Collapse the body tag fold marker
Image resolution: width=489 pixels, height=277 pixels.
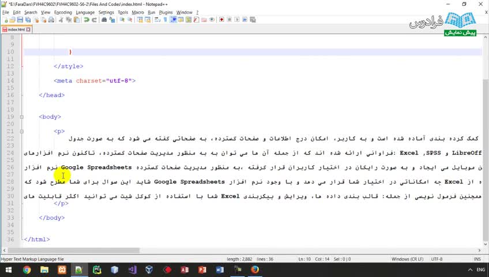click(21, 117)
